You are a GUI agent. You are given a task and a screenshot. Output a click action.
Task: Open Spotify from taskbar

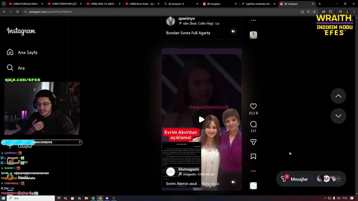[93, 198]
